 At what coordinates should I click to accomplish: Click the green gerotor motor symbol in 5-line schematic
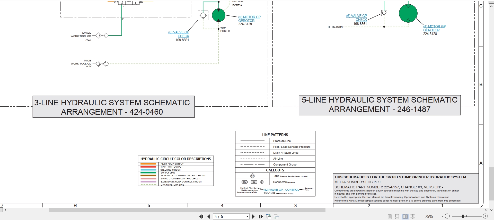coord(408,13)
